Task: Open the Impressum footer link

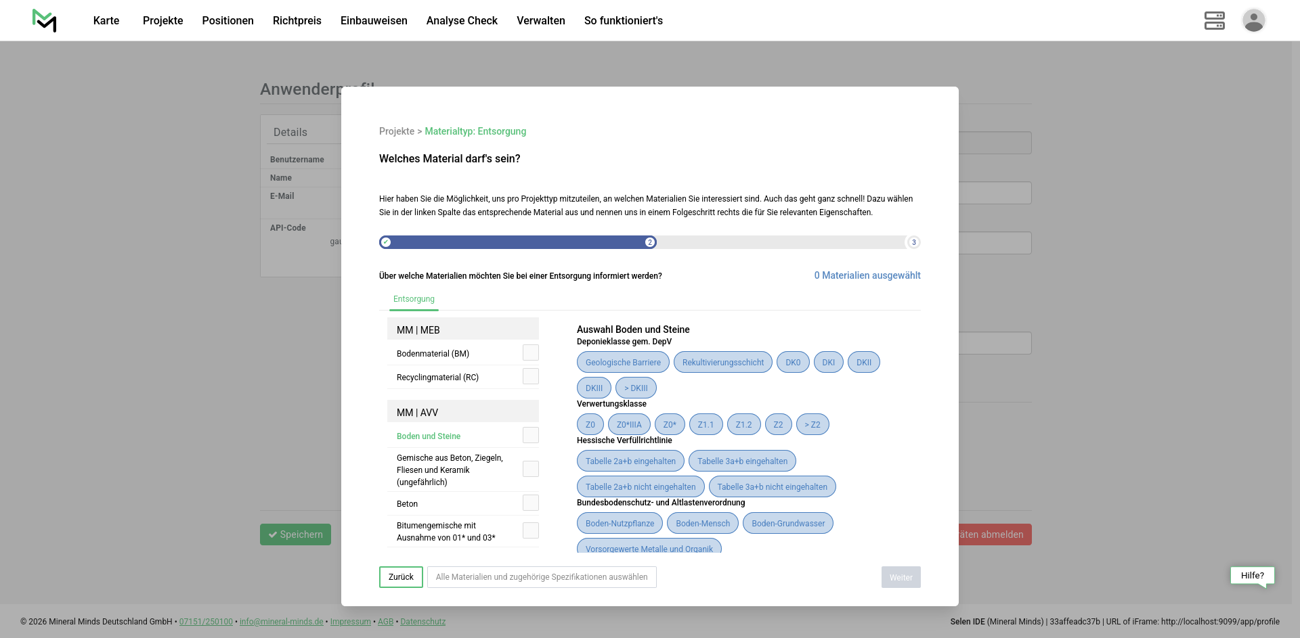Action: (350, 622)
